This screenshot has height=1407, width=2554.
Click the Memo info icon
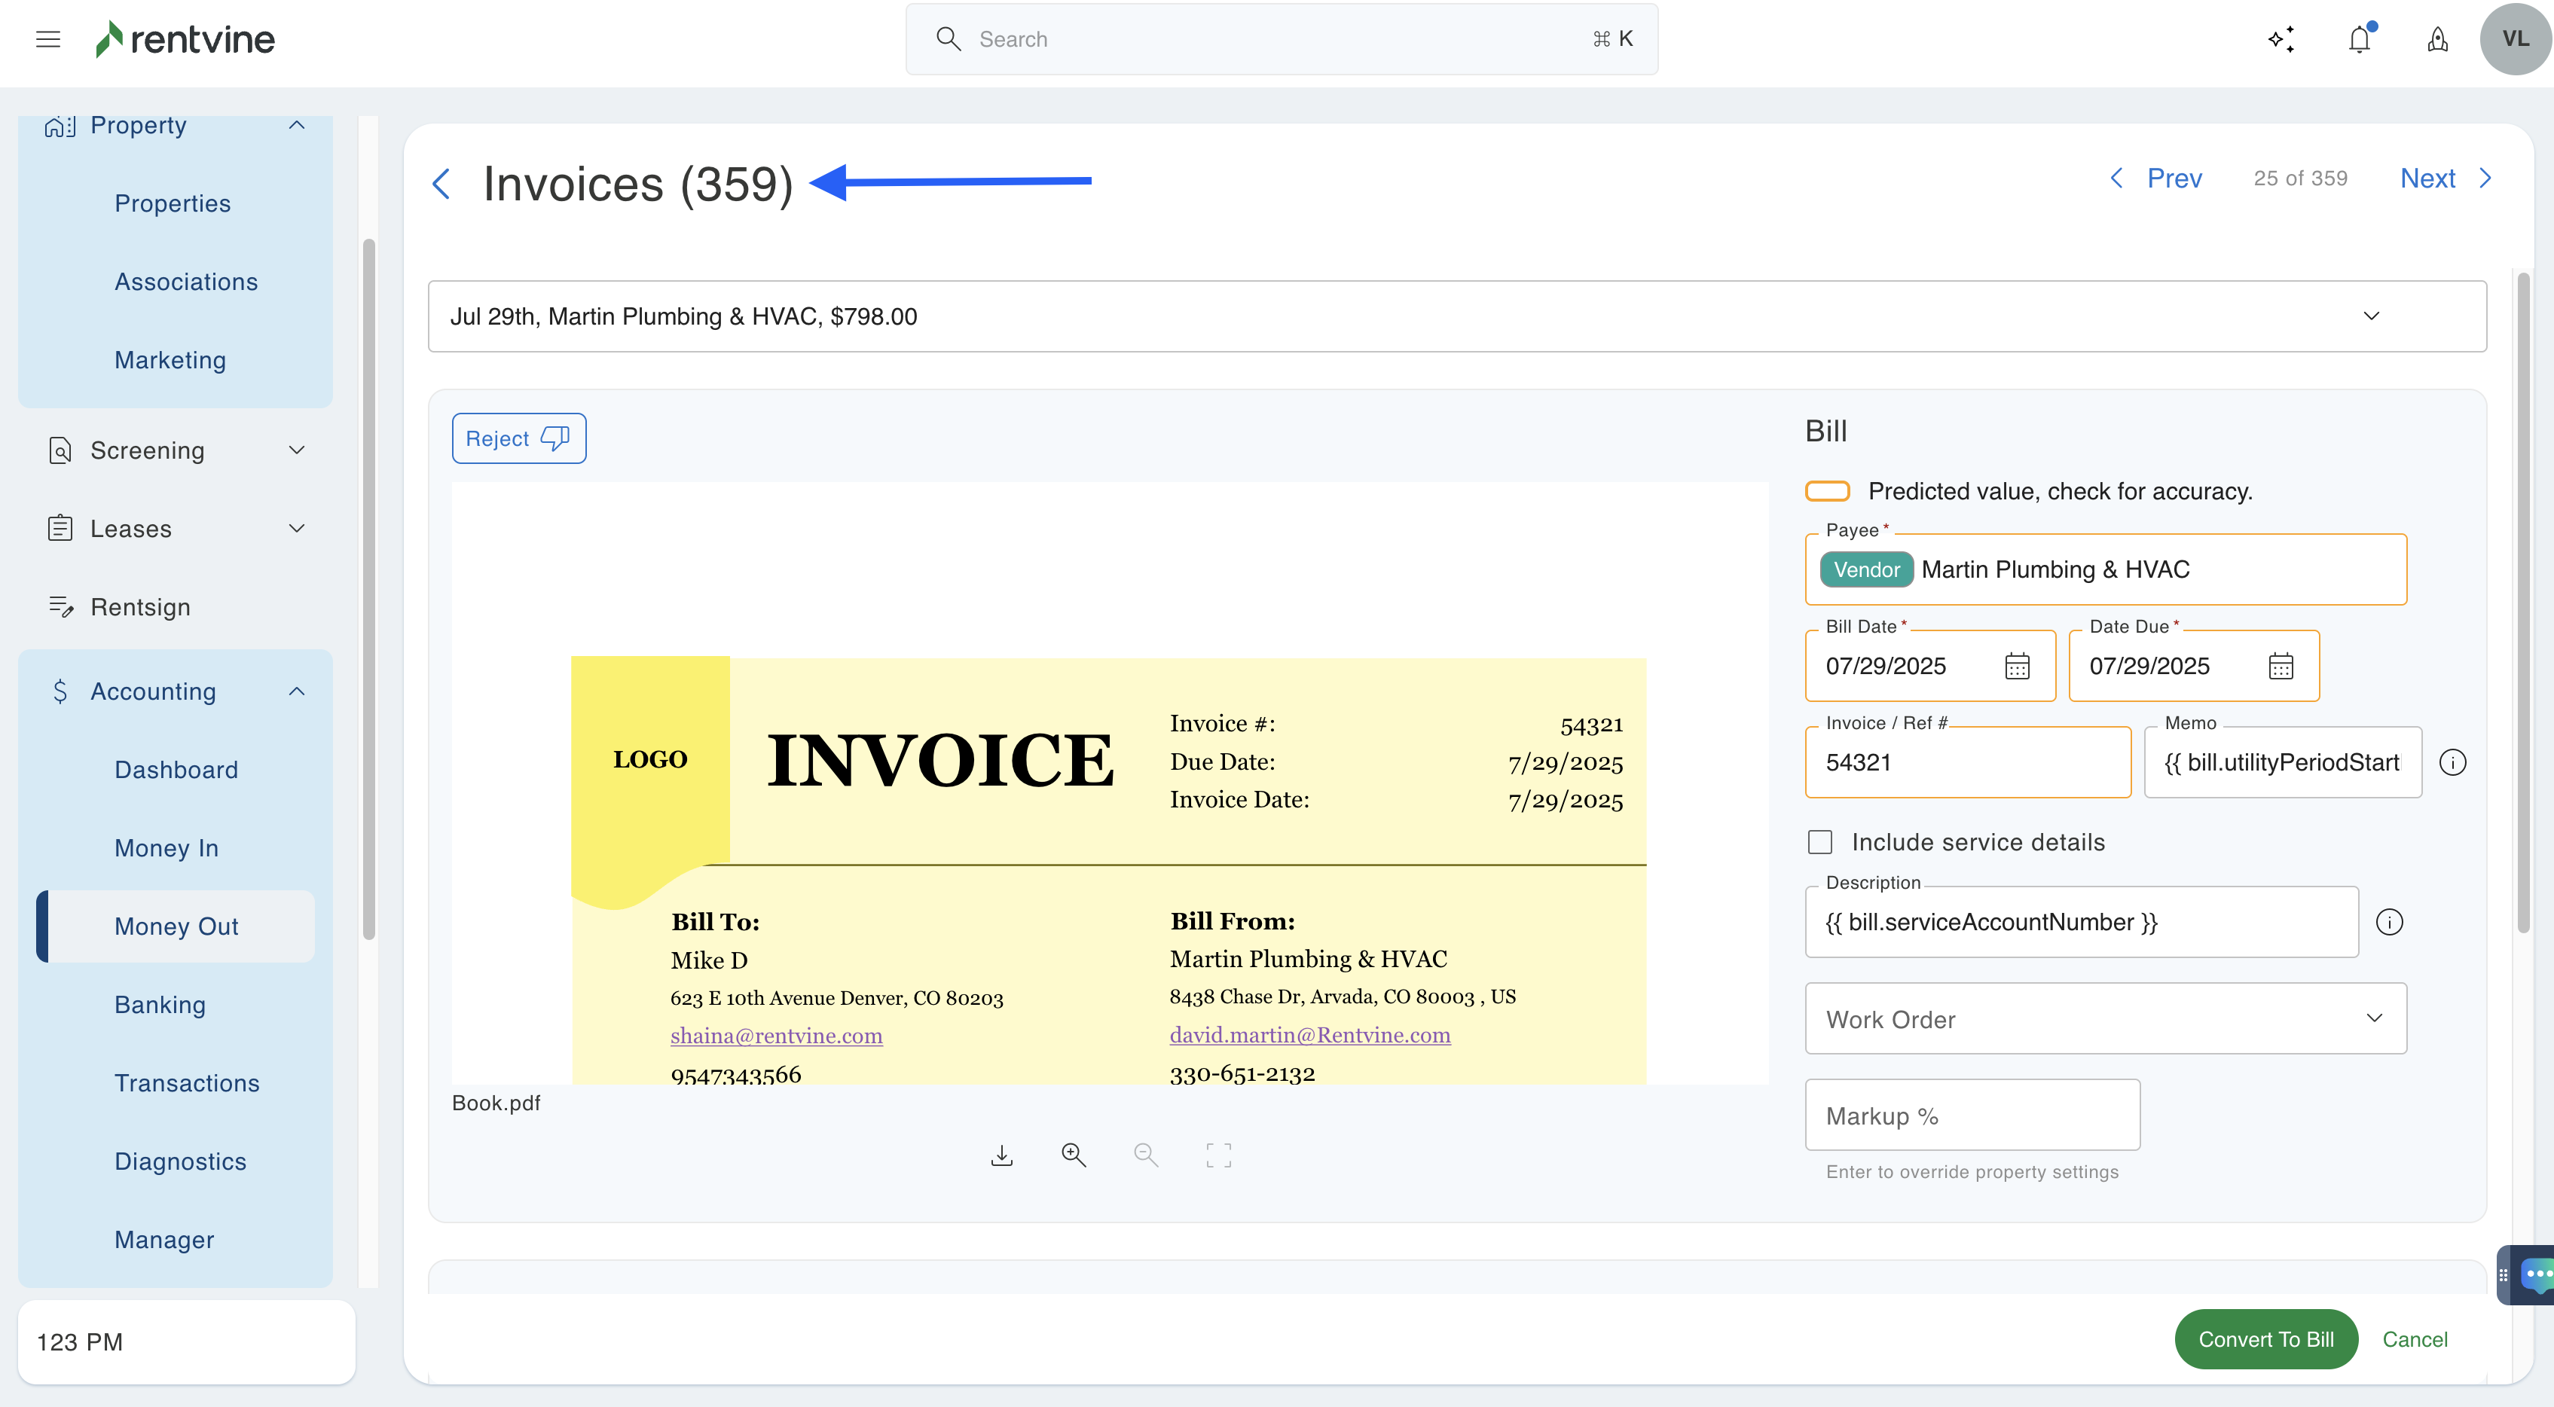(2452, 762)
